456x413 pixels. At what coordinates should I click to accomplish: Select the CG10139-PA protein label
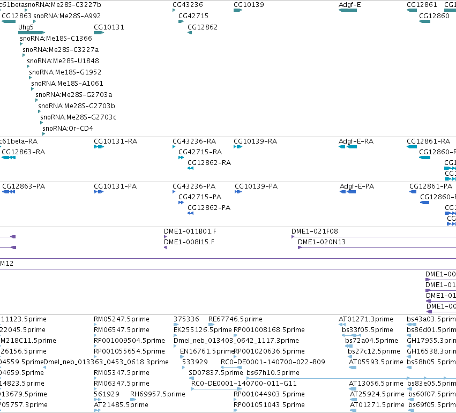[256, 186]
